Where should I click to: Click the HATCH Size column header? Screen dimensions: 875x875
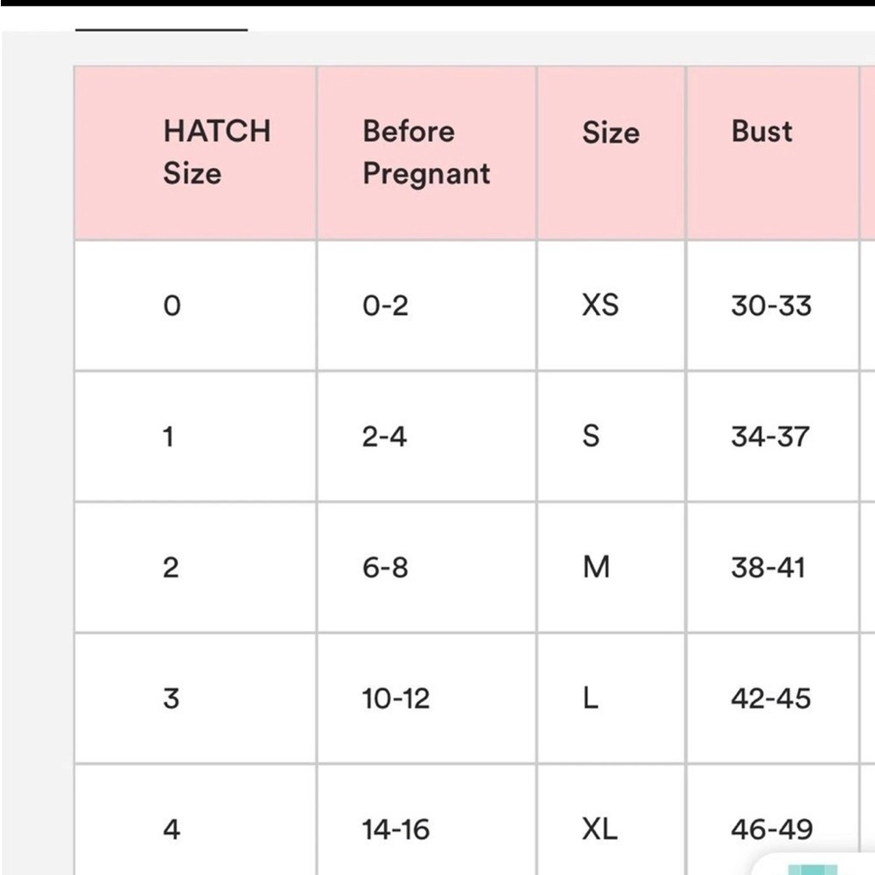195,153
